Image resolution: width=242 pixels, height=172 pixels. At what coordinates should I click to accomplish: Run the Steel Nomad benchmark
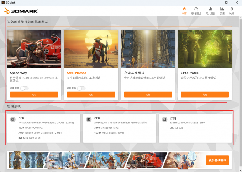91,94
